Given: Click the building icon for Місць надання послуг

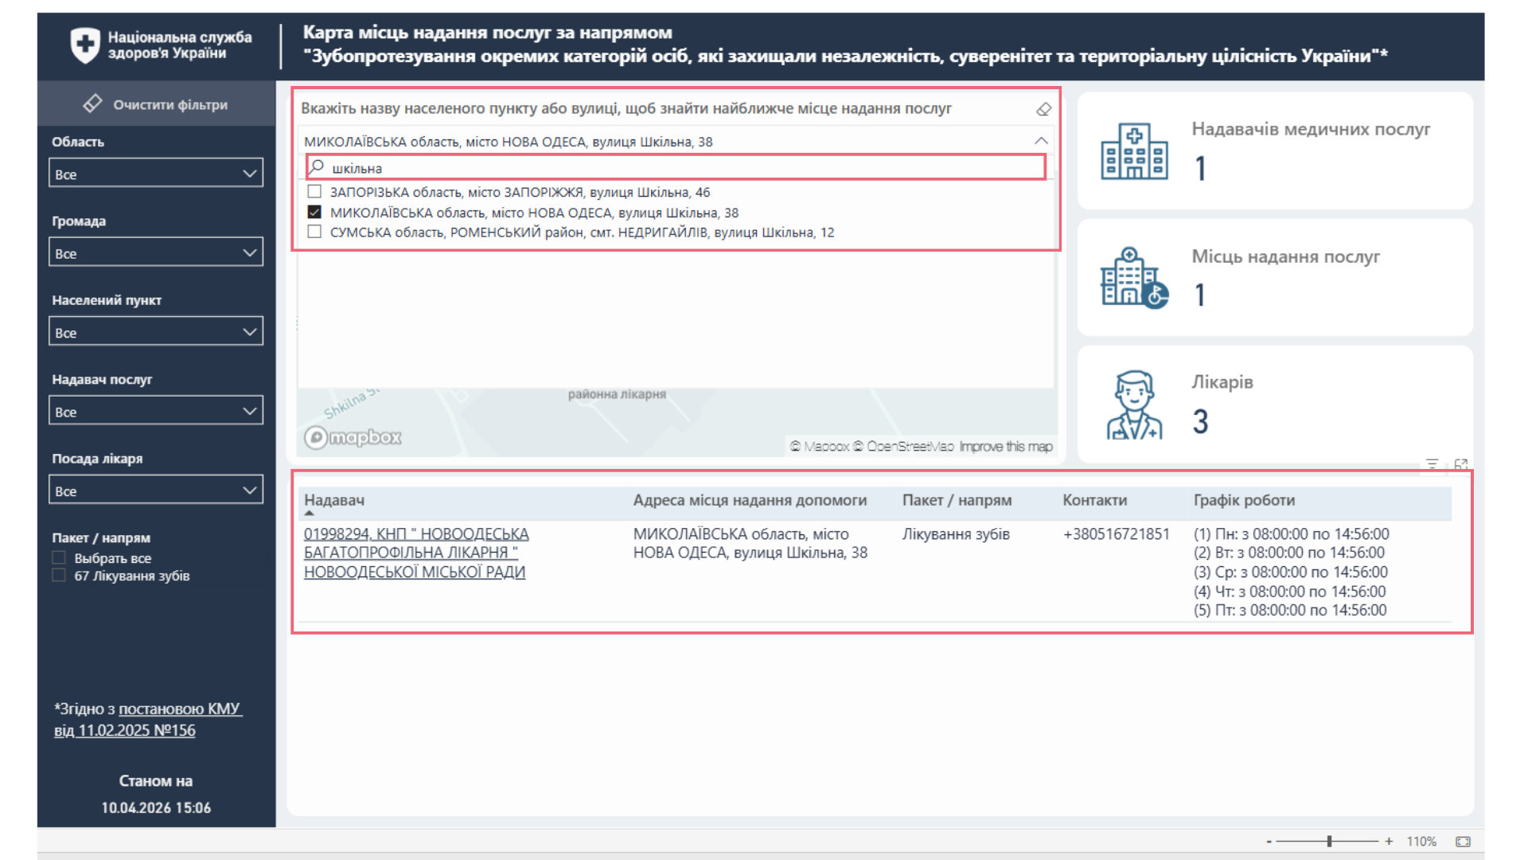Looking at the screenshot, I should coord(1134,277).
